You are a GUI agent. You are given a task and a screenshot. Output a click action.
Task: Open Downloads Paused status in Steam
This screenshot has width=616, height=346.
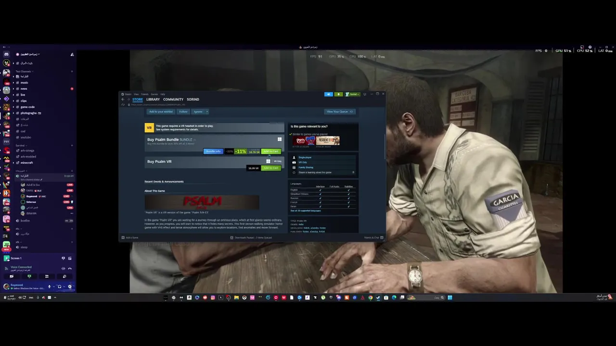251,237
